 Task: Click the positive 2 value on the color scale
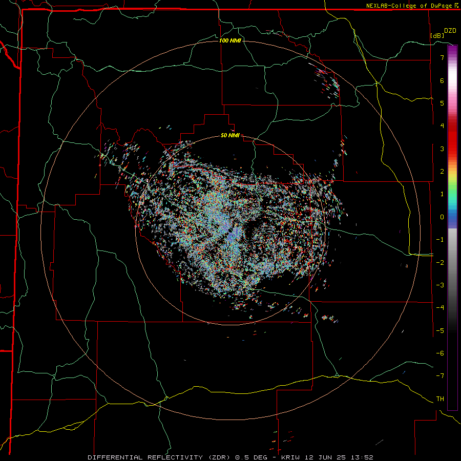[x=442, y=172]
